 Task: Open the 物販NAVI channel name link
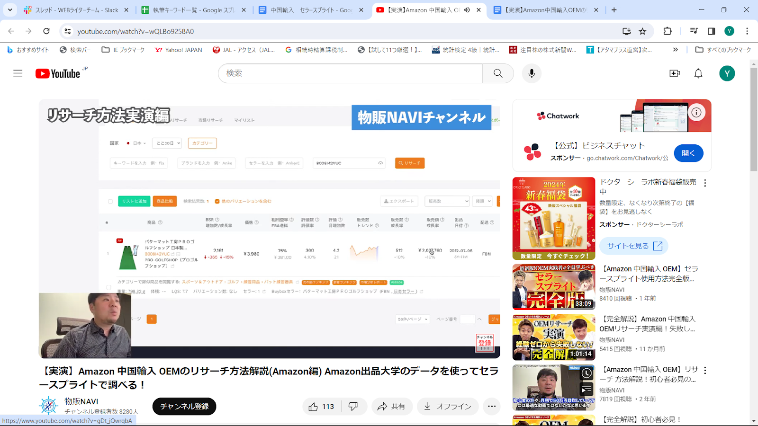coord(81,401)
